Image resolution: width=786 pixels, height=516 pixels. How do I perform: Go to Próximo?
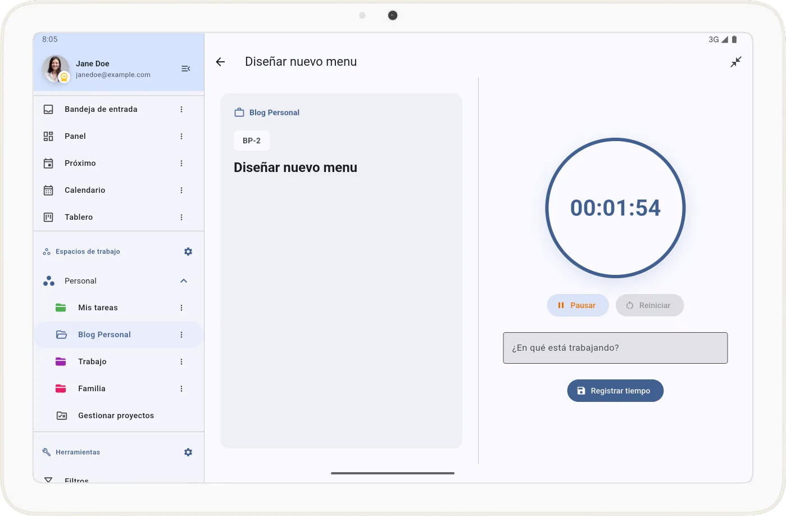coord(119,163)
